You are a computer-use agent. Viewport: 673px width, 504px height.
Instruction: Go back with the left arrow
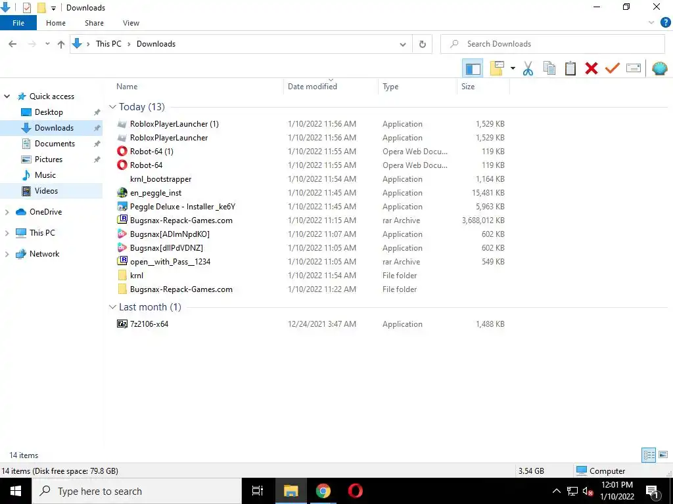(x=12, y=44)
